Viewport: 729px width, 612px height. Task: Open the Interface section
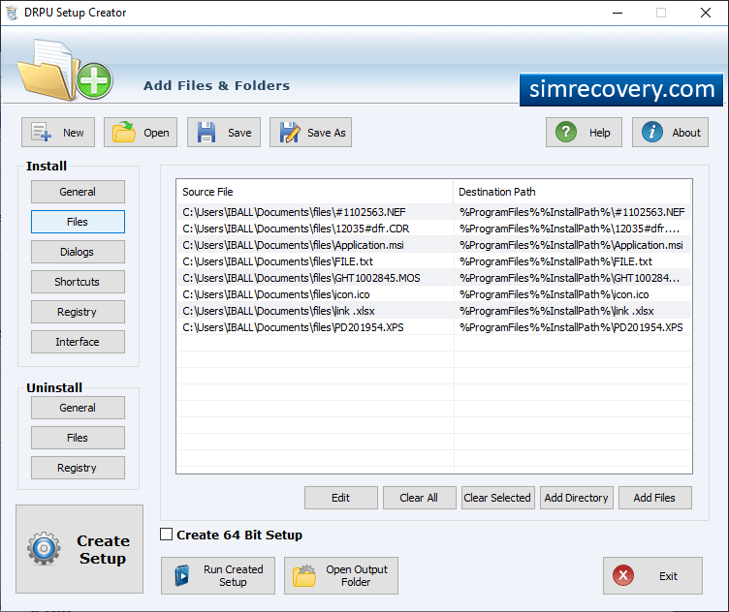(78, 342)
